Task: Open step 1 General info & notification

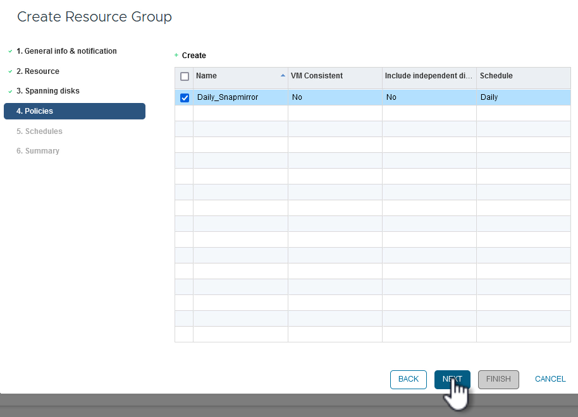Action: (66, 51)
